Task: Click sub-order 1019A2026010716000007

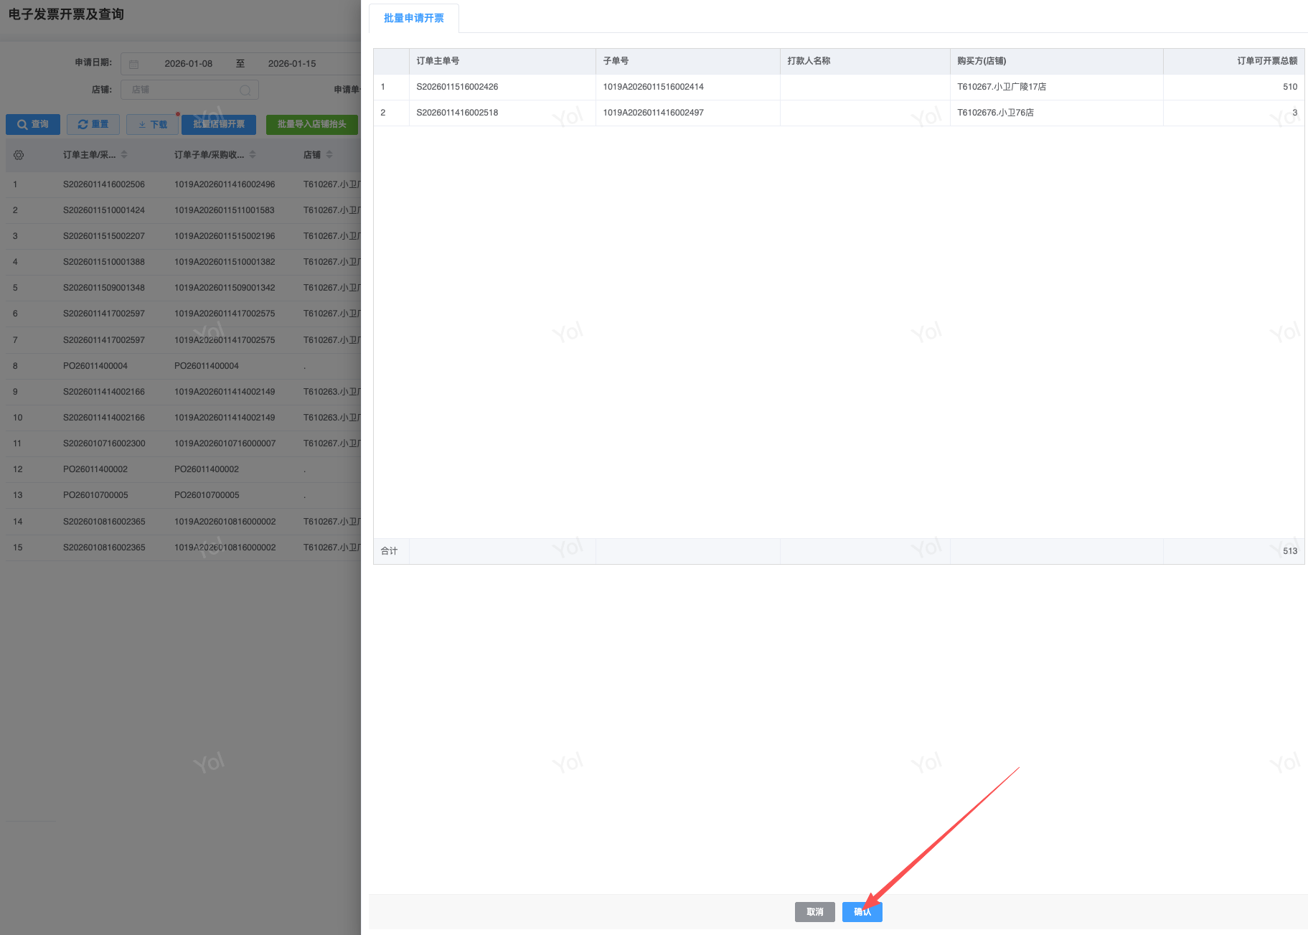Action: pyautogui.click(x=225, y=443)
